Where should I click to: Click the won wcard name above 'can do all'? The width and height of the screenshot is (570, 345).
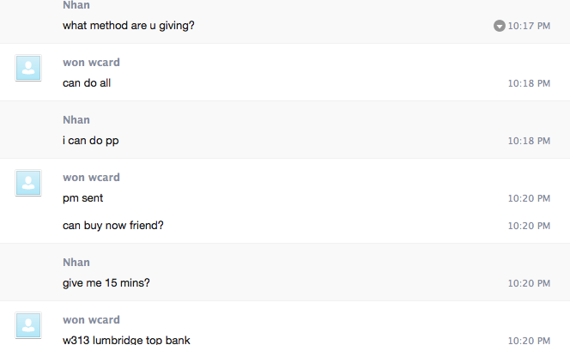[x=91, y=63]
